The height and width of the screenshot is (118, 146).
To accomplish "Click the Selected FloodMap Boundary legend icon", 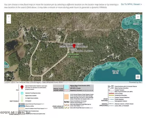I will (x=22, y=93).
